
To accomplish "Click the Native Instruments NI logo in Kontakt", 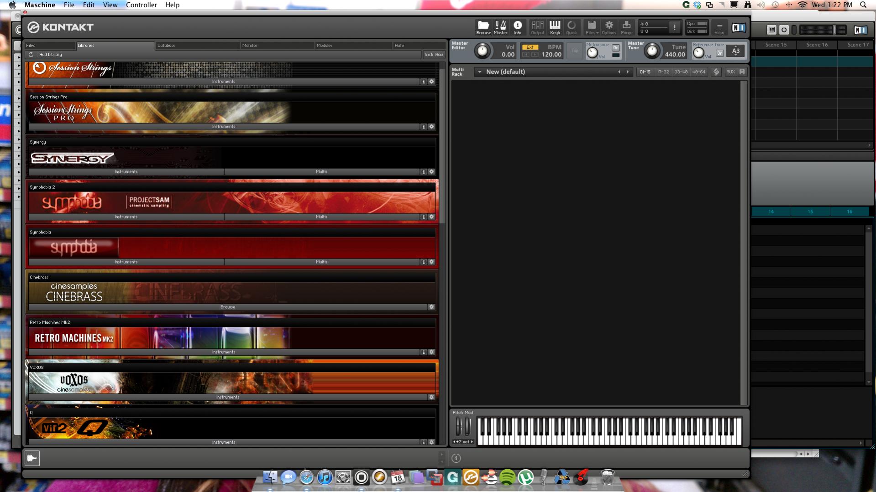I will pos(739,28).
